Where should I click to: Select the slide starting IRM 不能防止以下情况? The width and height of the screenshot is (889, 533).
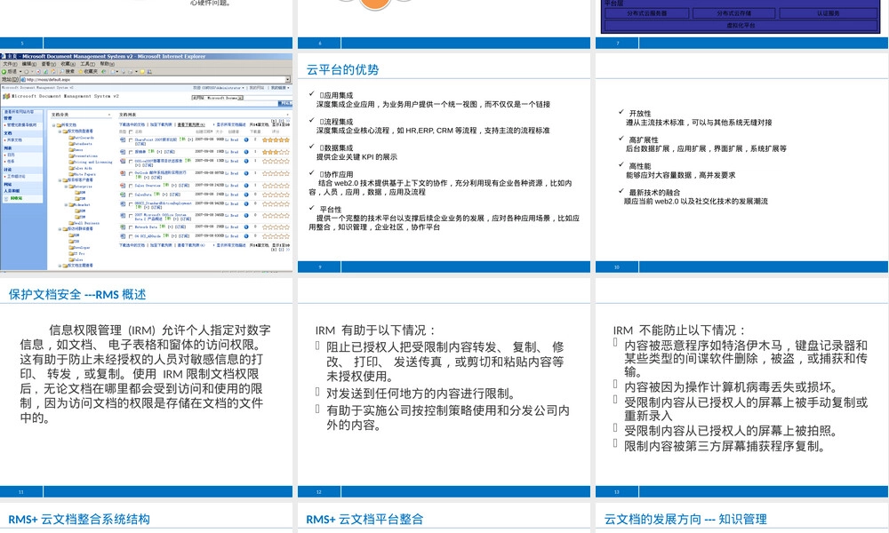[741, 387]
